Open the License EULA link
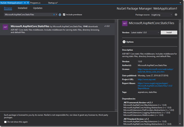 click(156, 71)
